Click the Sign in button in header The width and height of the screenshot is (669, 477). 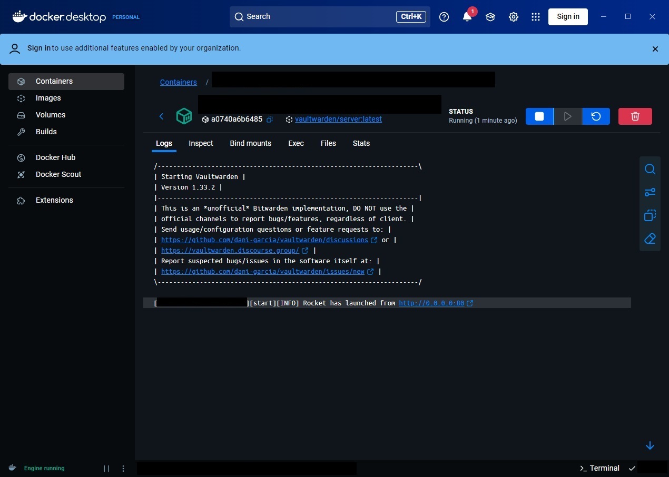coord(568,16)
